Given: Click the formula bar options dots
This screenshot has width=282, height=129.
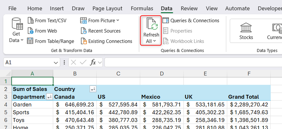Looking at the screenshot, I should click(x=64, y=62).
